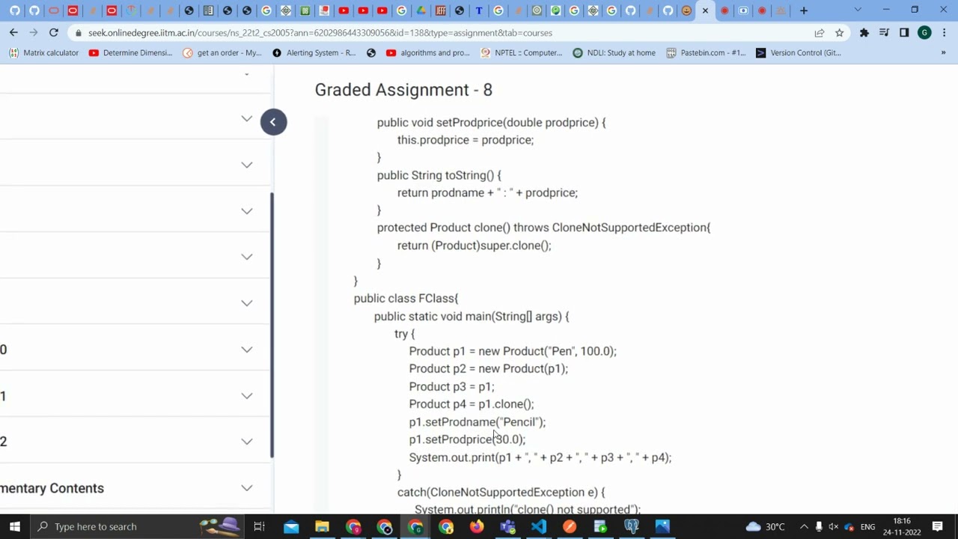Open the Windows Start menu
The width and height of the screenshot is (958, 539).
(x=15, y=526)
